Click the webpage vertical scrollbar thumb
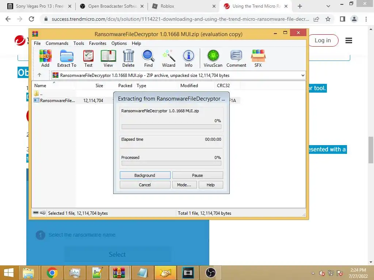 [x=371, y=150]
